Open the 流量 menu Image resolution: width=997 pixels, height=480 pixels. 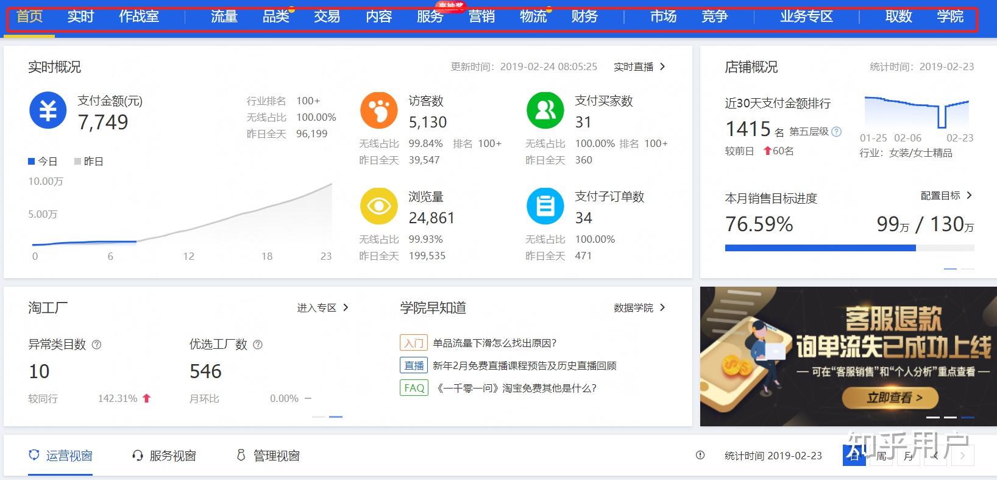[x=224, y=16]
